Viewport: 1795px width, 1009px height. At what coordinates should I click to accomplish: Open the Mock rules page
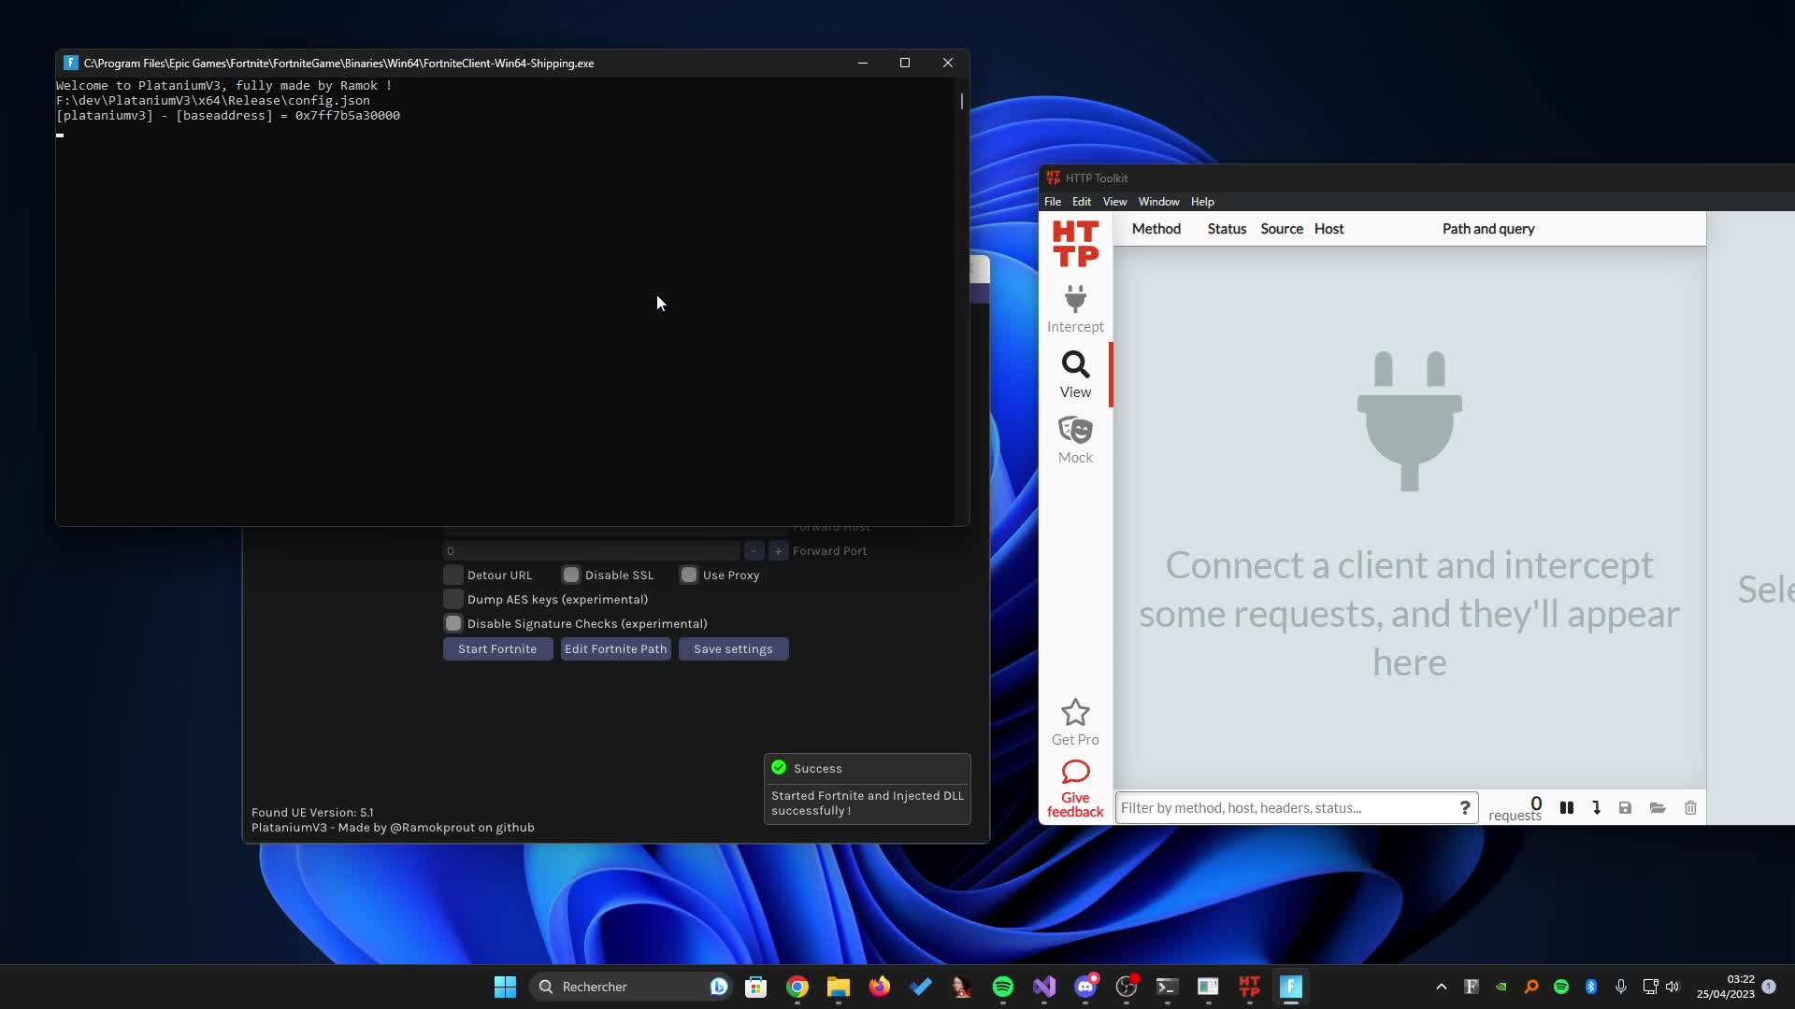1075,439
